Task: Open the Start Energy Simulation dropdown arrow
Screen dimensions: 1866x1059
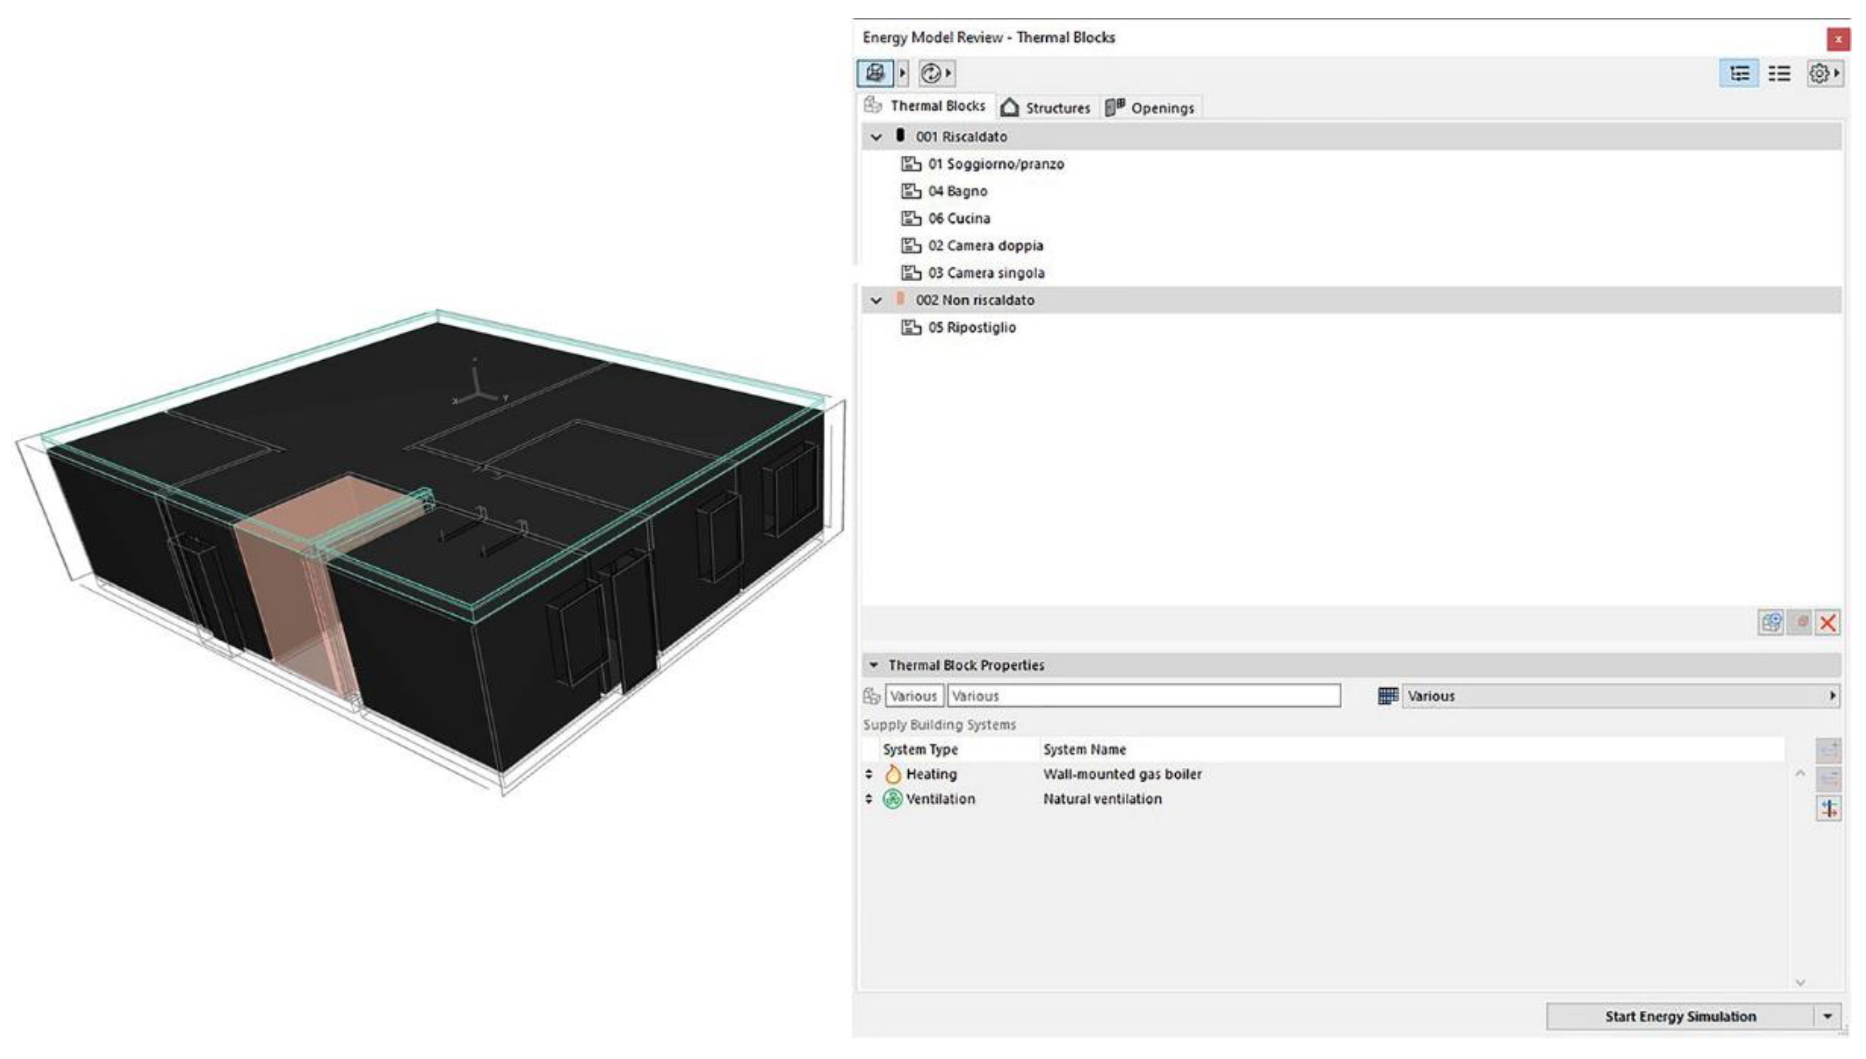Action: pos(1828,1016)
